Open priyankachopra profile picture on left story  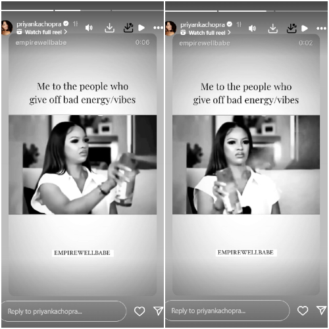(x=7, y=28)
